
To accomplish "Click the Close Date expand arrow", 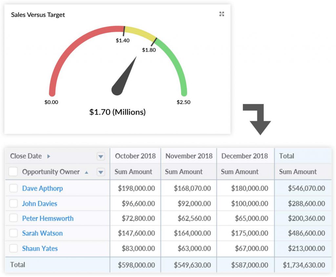I will pos(49,156).
